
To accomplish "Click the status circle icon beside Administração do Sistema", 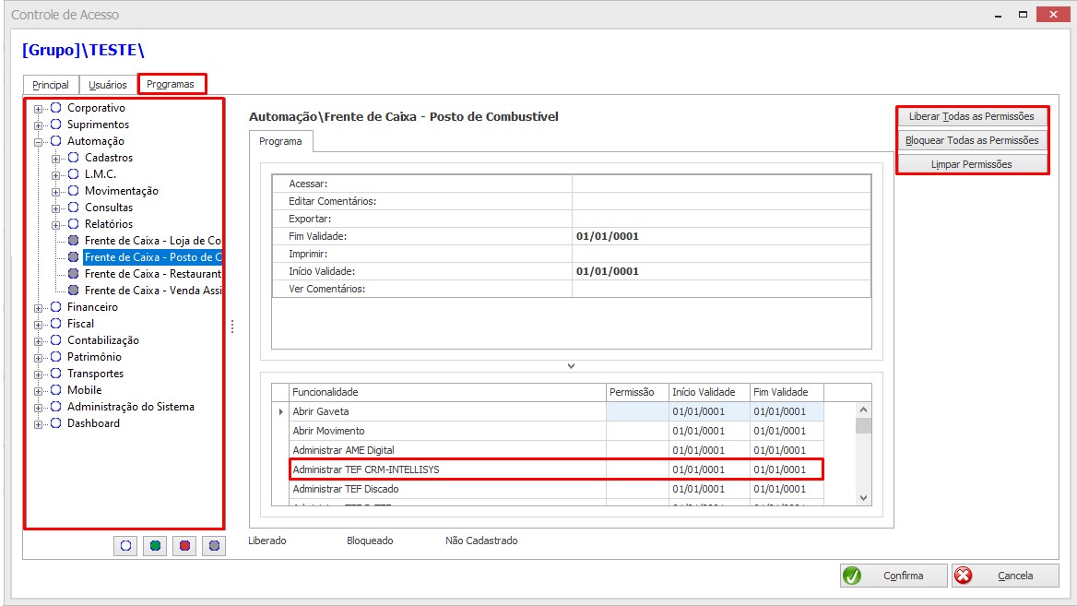I will tap(55, 406).
